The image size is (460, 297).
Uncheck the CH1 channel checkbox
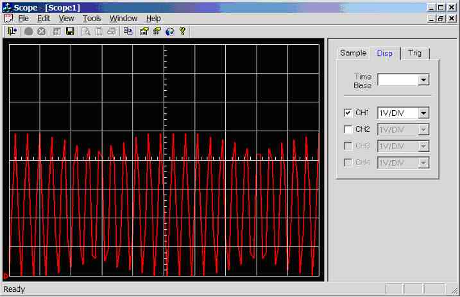click(x=348, y=113)
